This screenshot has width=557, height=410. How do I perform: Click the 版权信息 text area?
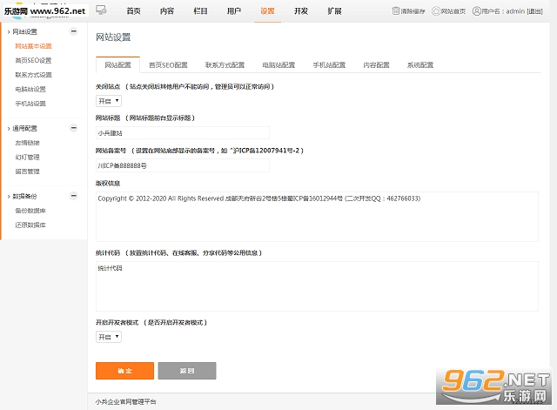[317, 217]
